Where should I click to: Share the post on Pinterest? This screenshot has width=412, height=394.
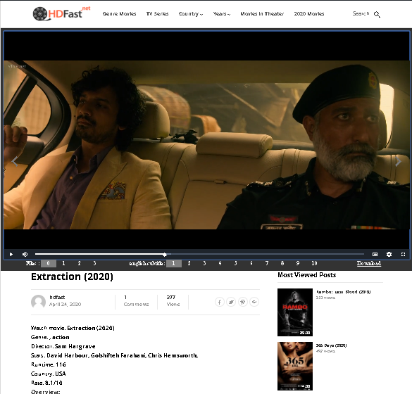(242, 302)
